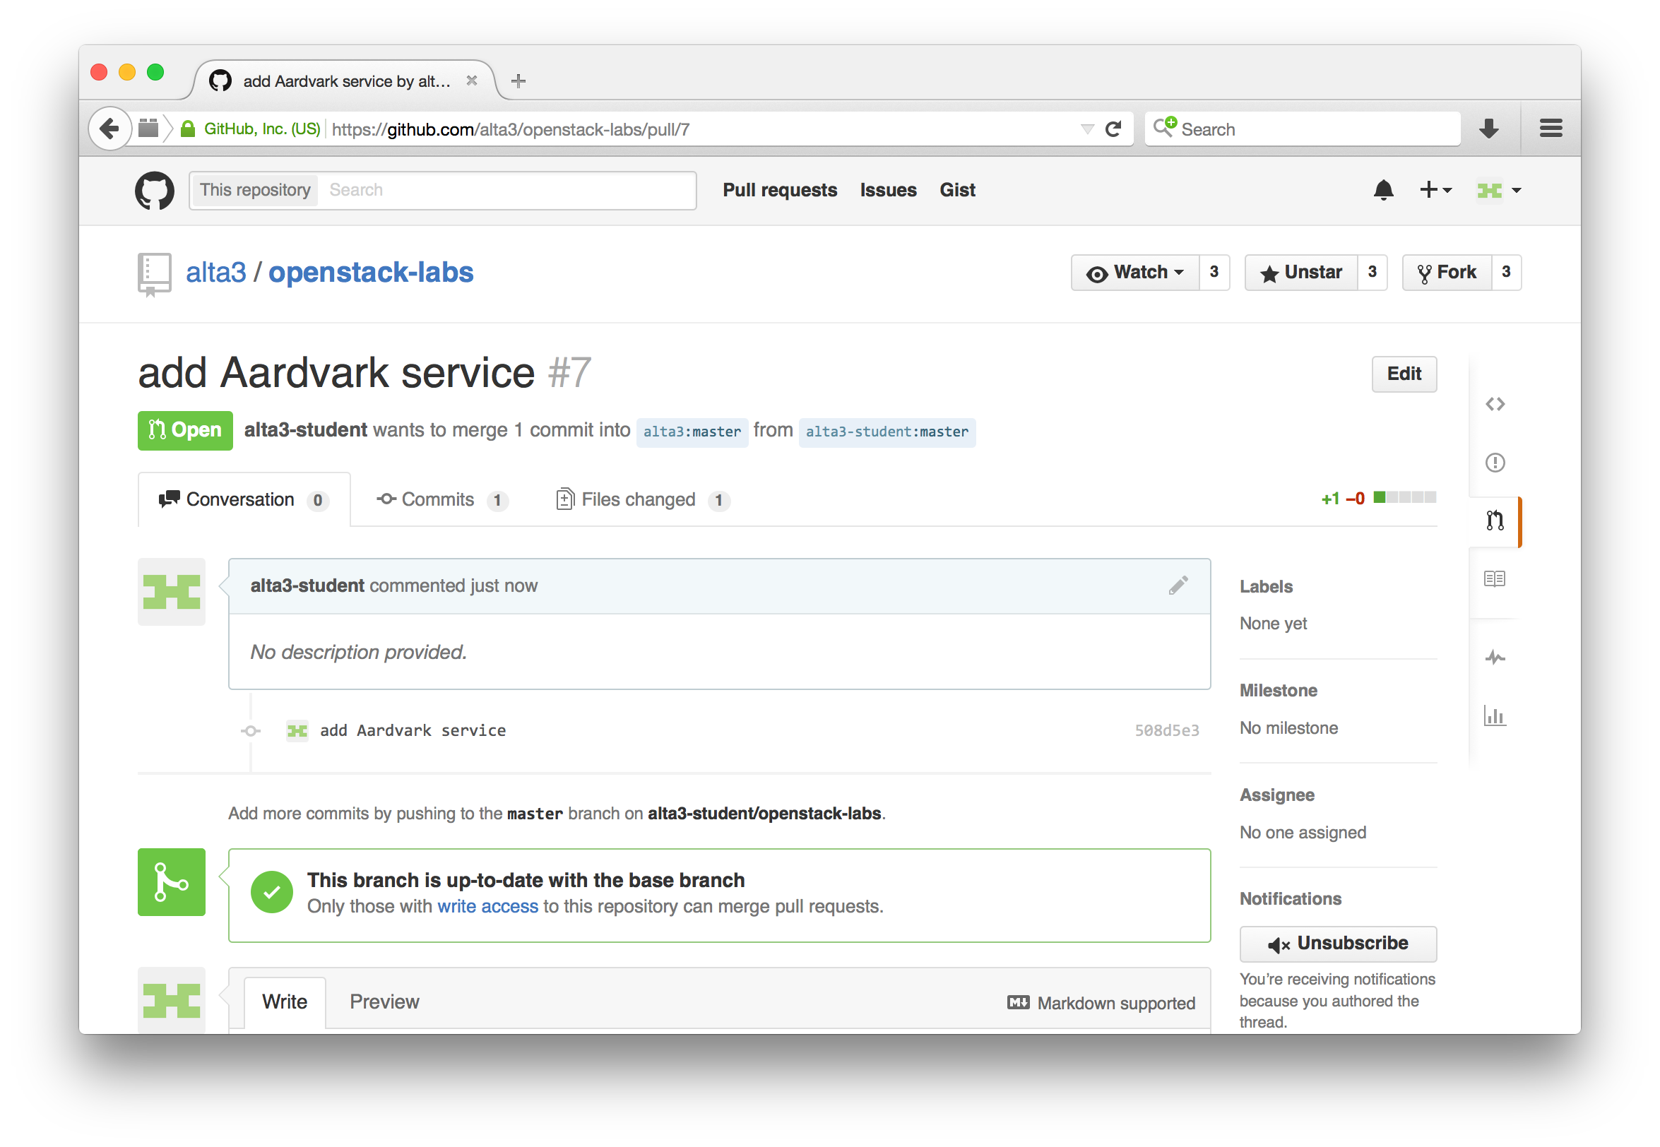Click the Edit title button
The height and width of the screenshot is (1147, 1660).
[x=1404, y=374]
